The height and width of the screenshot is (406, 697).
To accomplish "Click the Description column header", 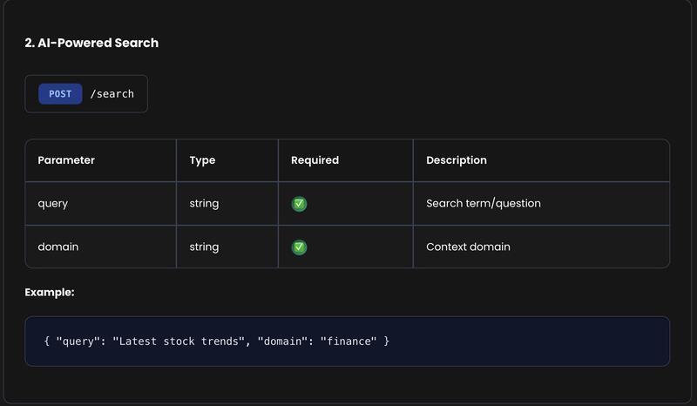I will tap(456, 160).
